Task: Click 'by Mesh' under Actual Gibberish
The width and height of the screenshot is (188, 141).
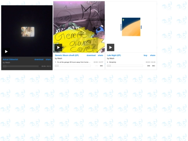Action: pos(6,62)
